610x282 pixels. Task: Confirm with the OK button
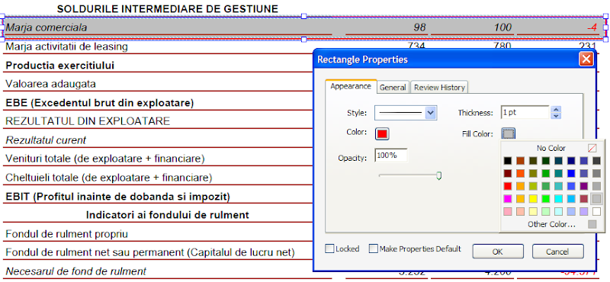(x=498, y=252)
